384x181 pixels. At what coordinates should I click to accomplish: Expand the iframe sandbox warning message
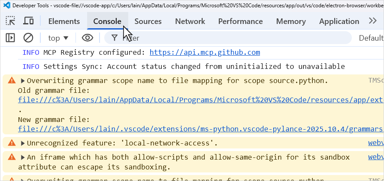point(23,157)
